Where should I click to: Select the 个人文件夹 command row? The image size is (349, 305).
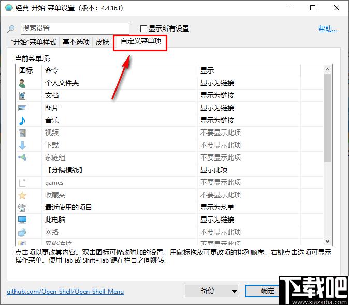[x=62, y=83]
